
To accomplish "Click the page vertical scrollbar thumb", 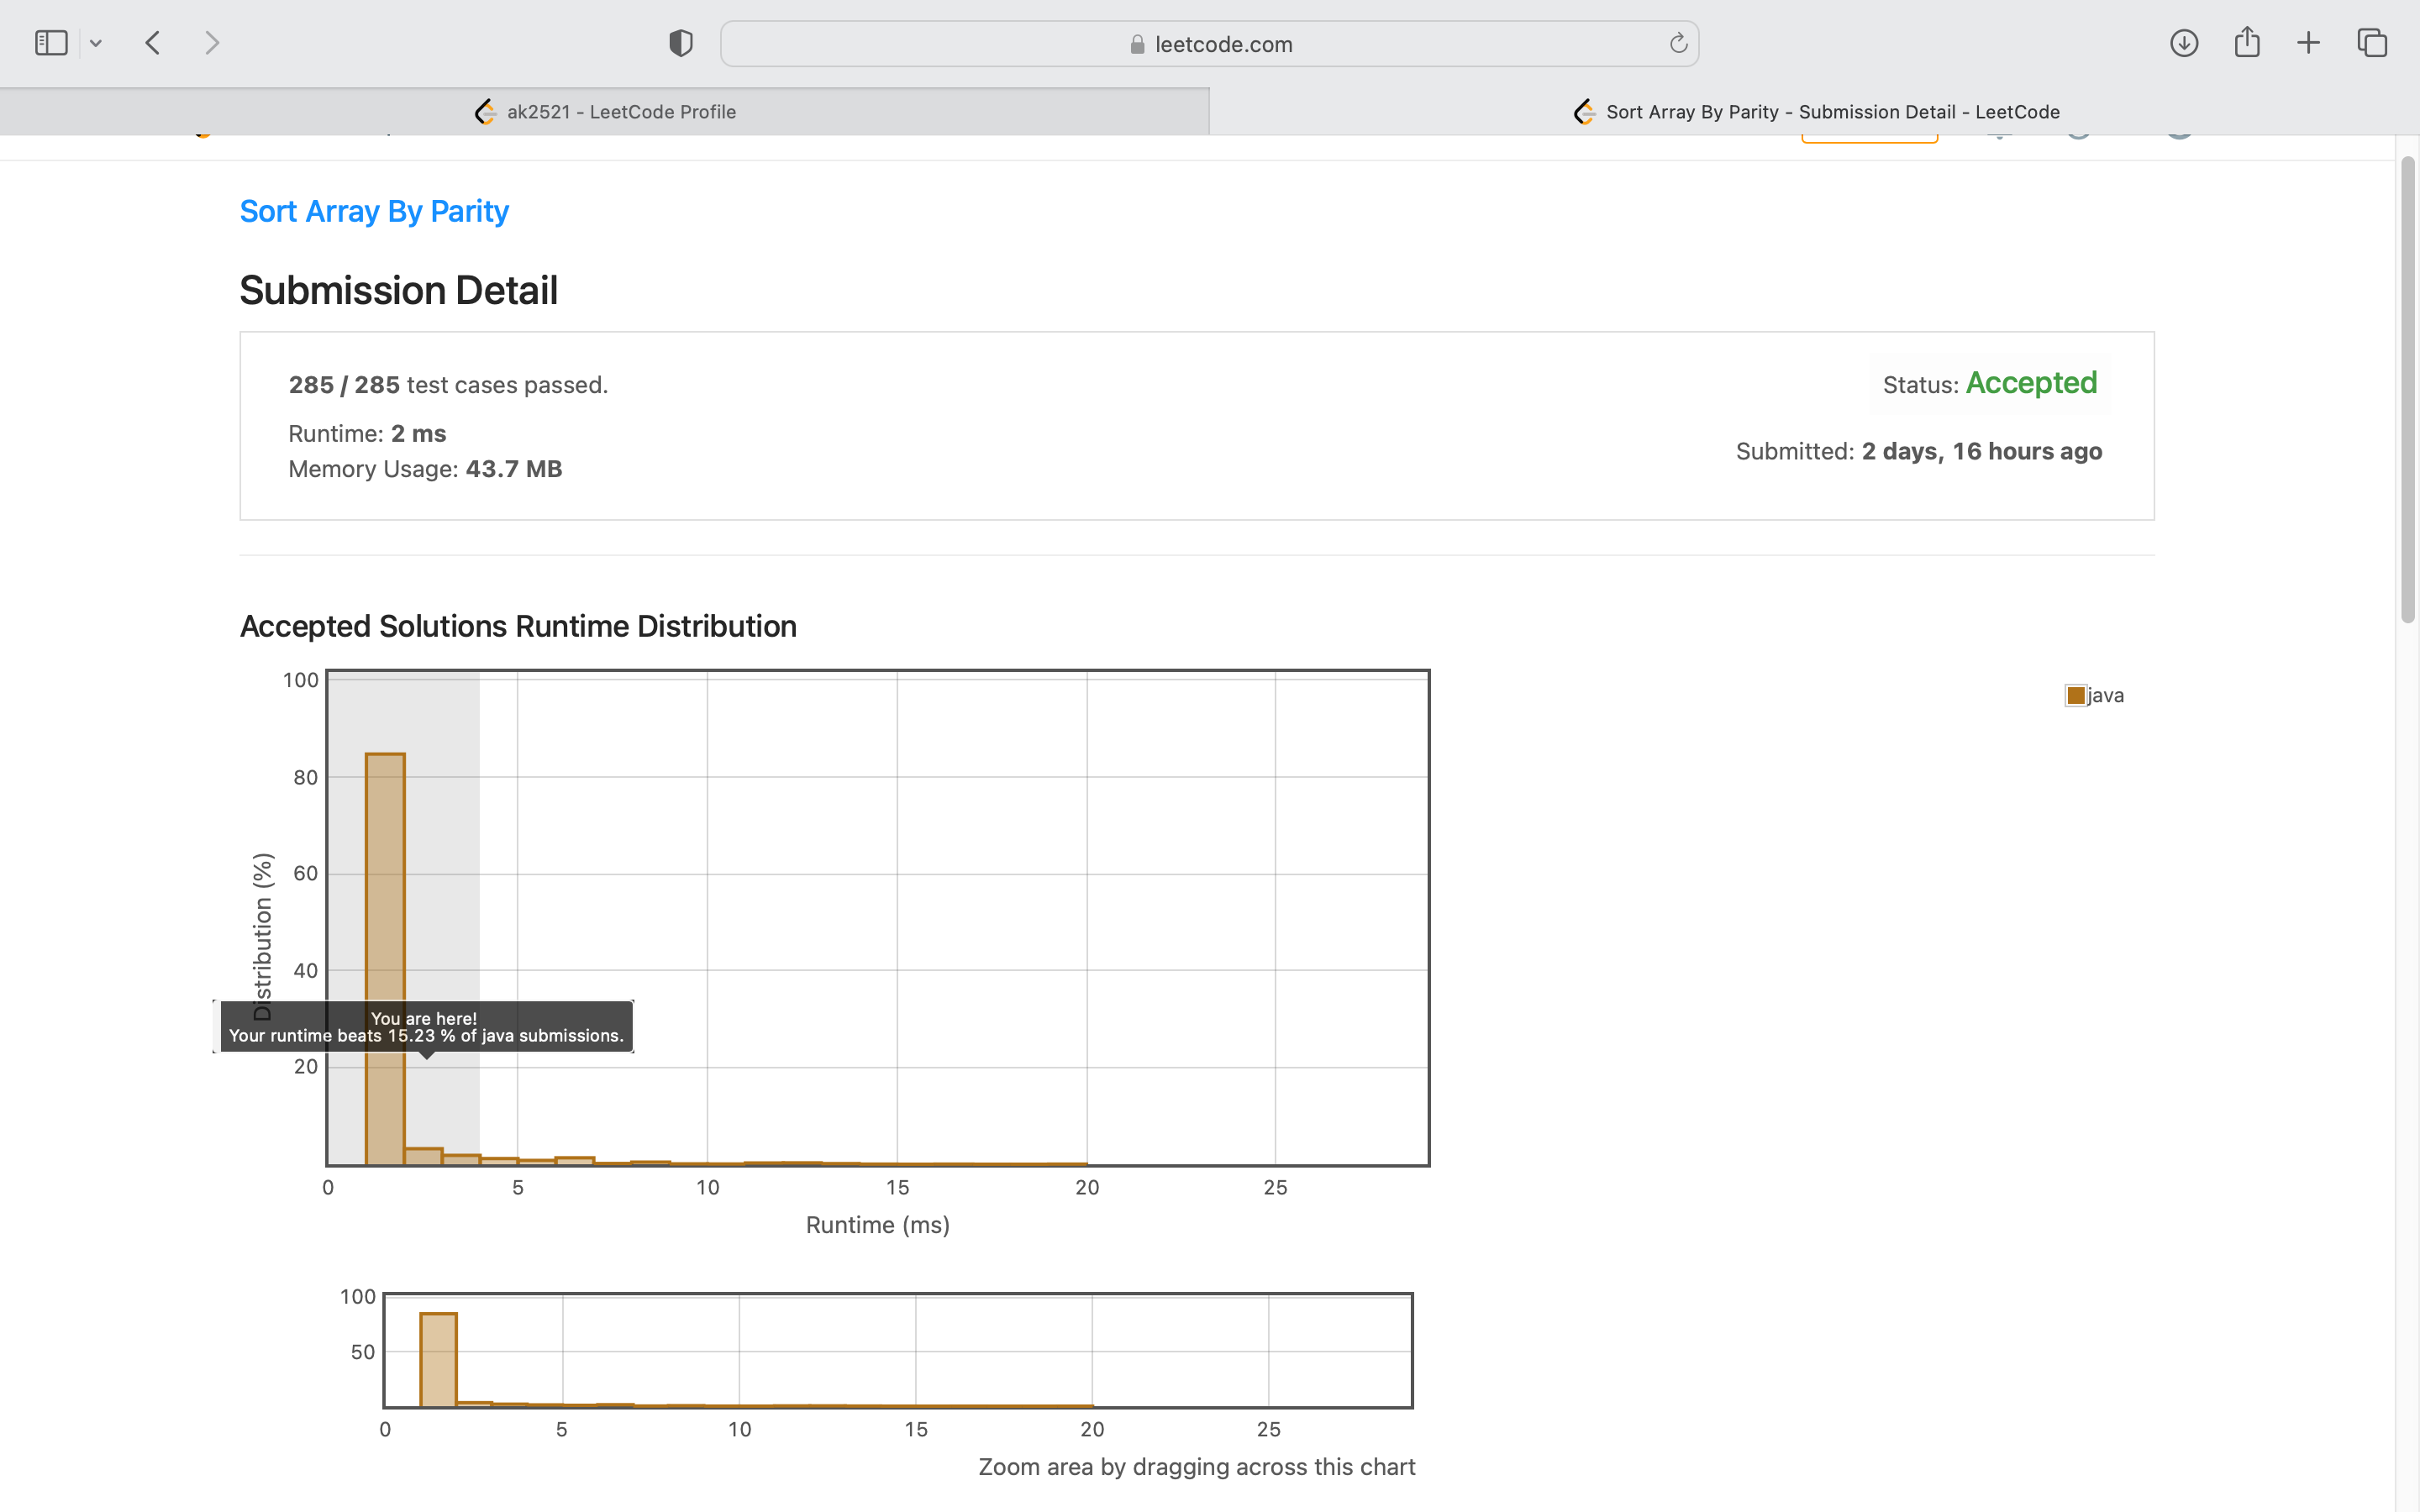I will coord(2407,390).
